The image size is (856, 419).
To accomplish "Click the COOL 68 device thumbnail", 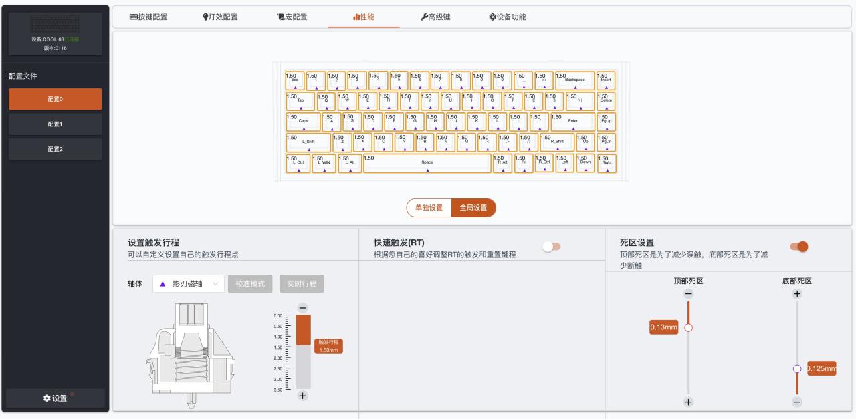I will point(56,23).
